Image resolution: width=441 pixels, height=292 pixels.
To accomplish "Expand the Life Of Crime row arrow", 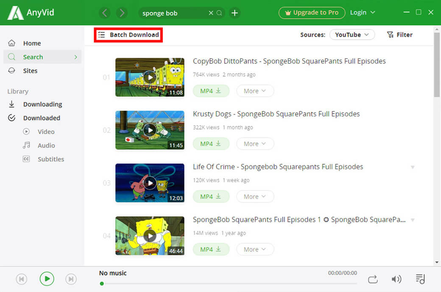I will click(x=413, y=167).
